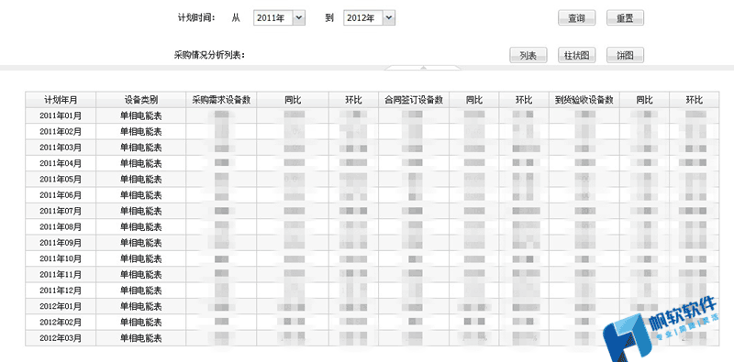Open the 2012年 end year dropdown
The height and width of the screenshot is (362, 734).
click(370, 18)
